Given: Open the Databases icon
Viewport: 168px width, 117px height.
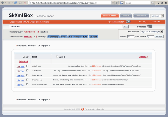Looking at the screenshot, I should pos(150,26).
